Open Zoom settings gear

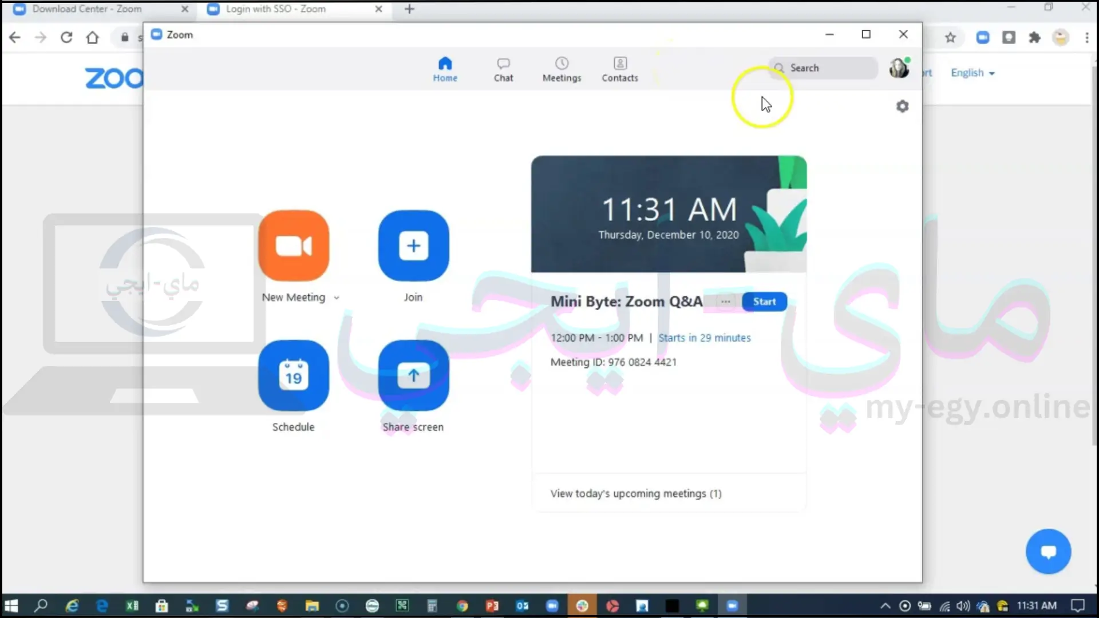click(903, 106)
